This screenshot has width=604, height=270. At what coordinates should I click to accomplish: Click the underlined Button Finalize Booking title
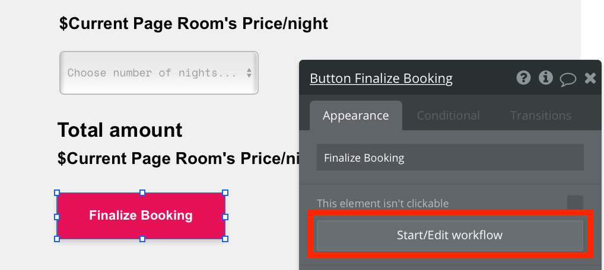click(x=381, y=79)
